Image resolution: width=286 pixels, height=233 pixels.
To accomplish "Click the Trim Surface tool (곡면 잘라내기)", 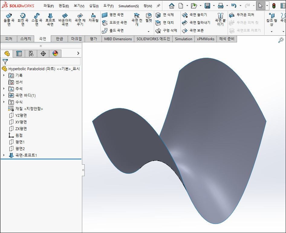I will [196, 23].
